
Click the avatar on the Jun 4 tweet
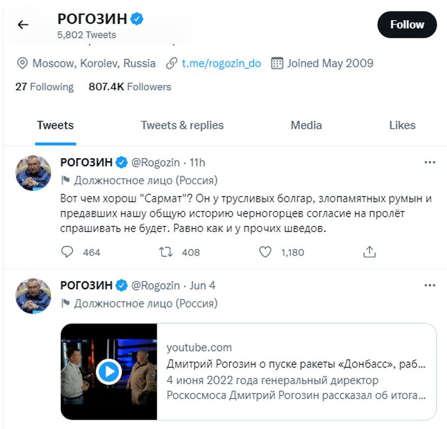[34, 295]
